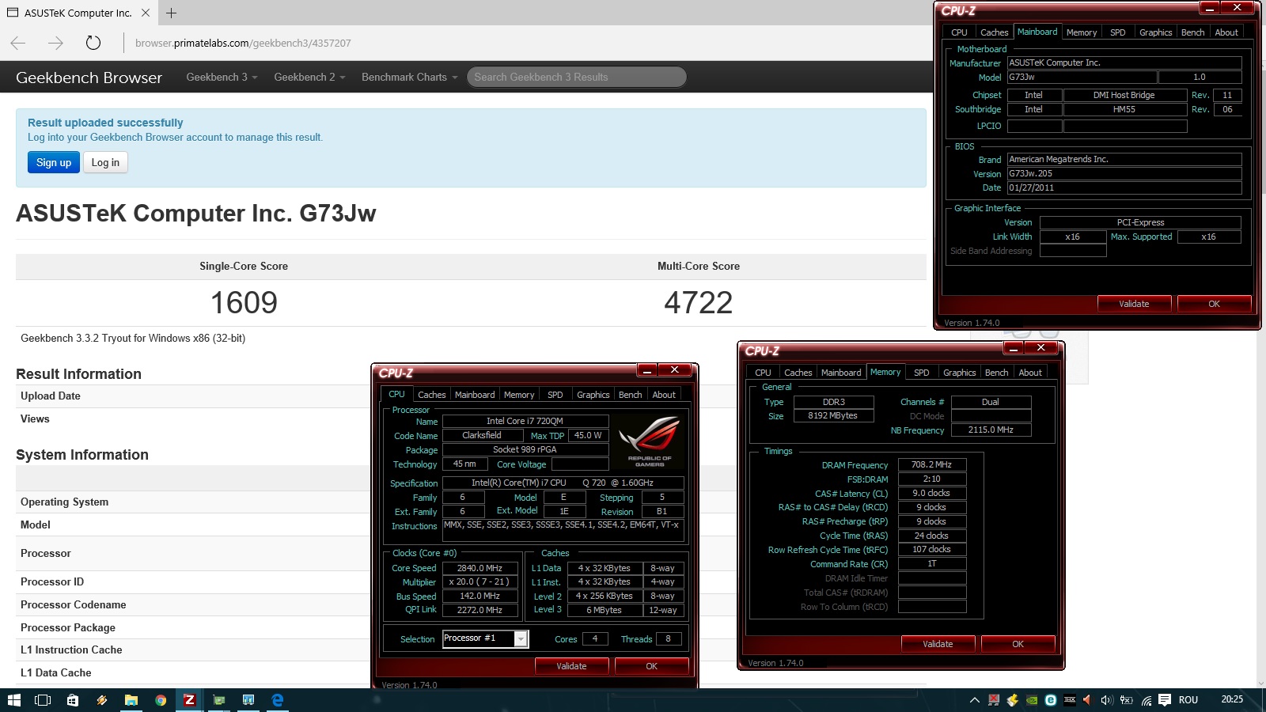
Task: Open Processor selection dropdown in CPU-Z
Action: 521,638
